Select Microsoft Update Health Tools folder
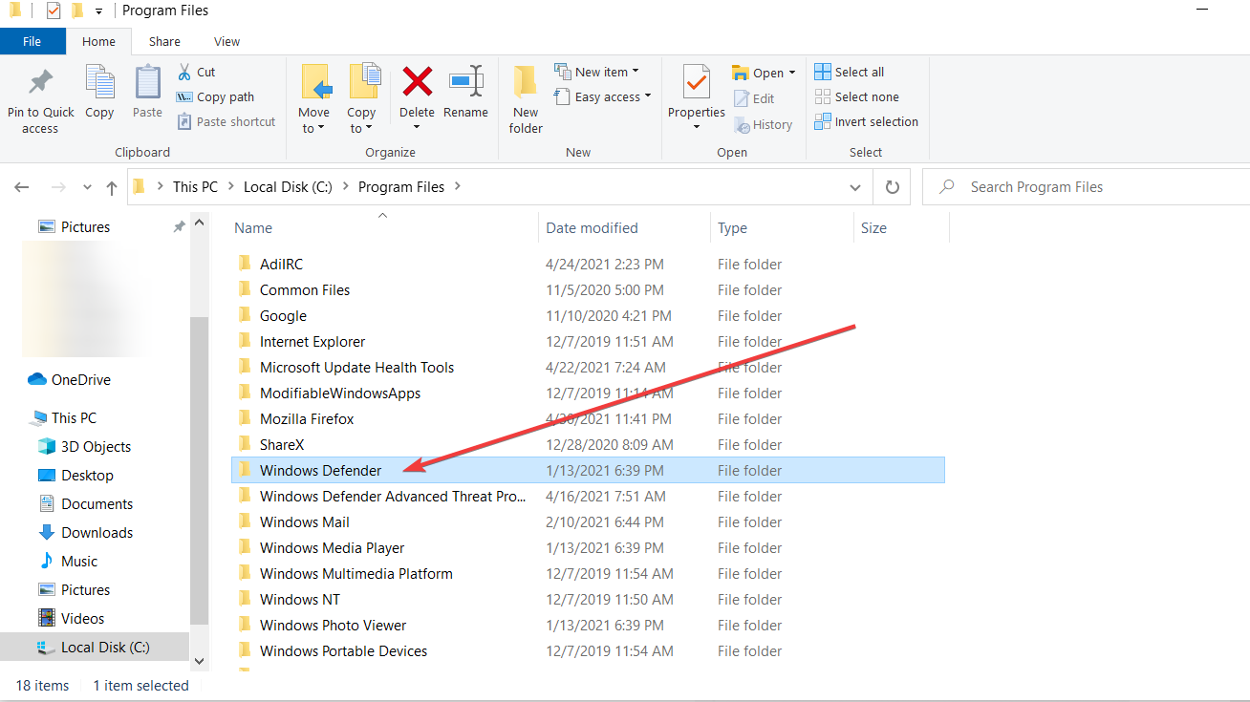The height and width of the screenshot is (702, 1250). (356, 367)
